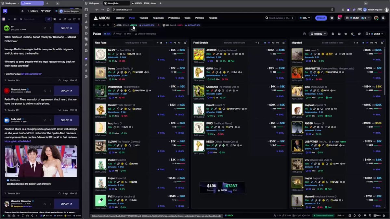Go back in the browser

[x=97, y=10]
